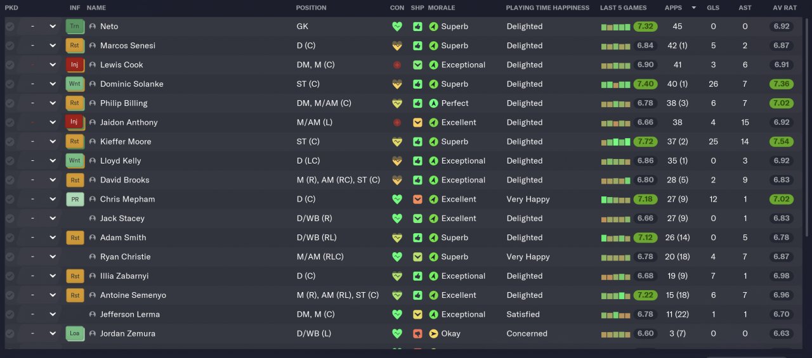
Task: Toggle the picked checkmark for Neto
Action: (x=10, y=27)
